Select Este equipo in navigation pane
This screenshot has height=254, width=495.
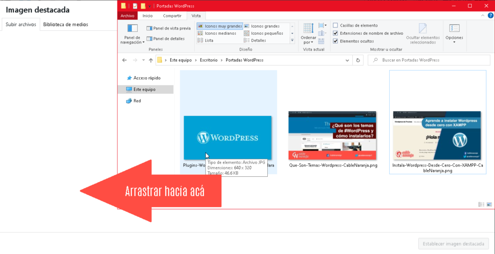146,89
